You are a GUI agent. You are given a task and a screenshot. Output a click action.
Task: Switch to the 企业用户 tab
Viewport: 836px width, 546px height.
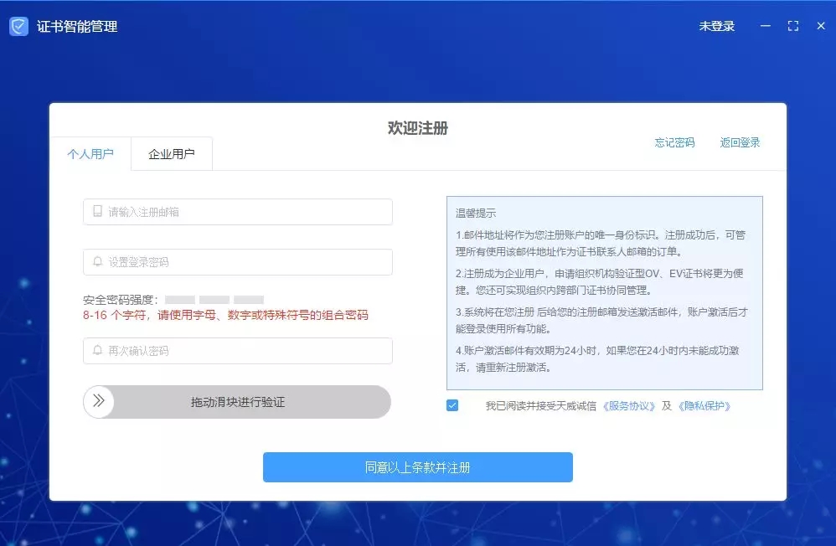click(171, 154)
